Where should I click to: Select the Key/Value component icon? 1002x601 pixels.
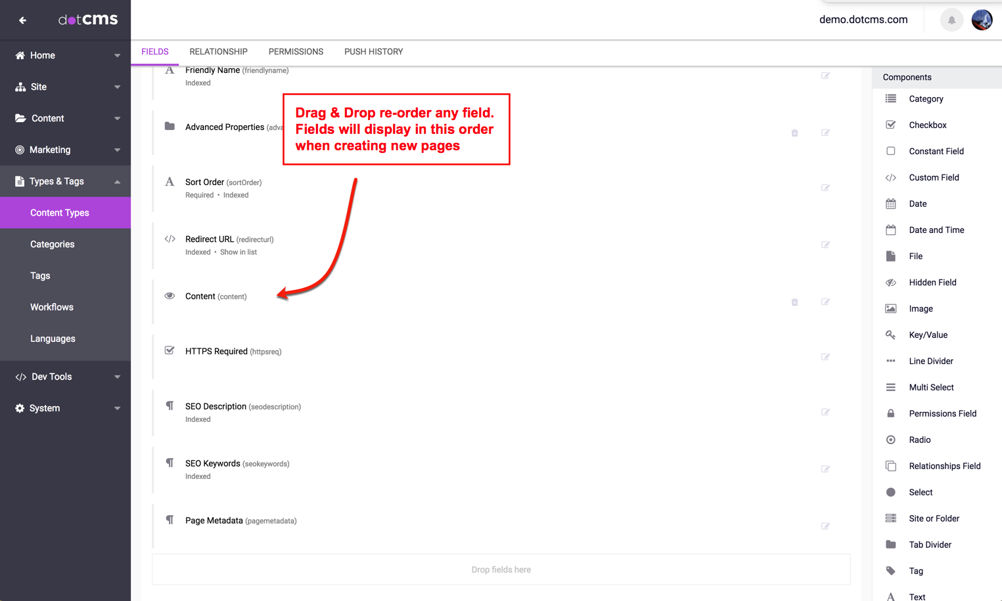pyautogui.click(x=891, y=335)
